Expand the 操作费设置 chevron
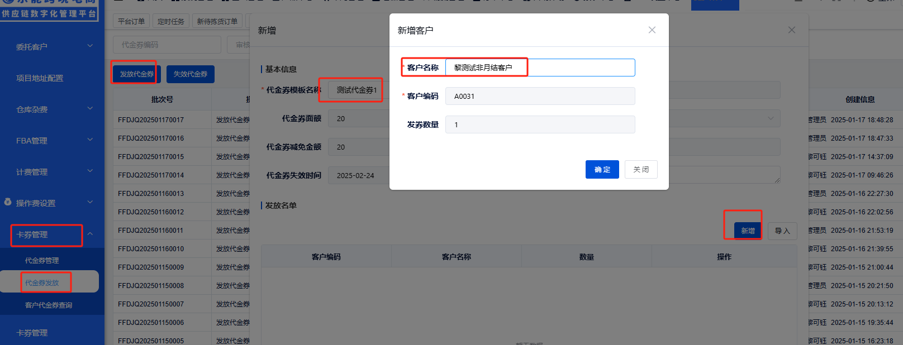The image size is (903, 345). click(90, 202)
